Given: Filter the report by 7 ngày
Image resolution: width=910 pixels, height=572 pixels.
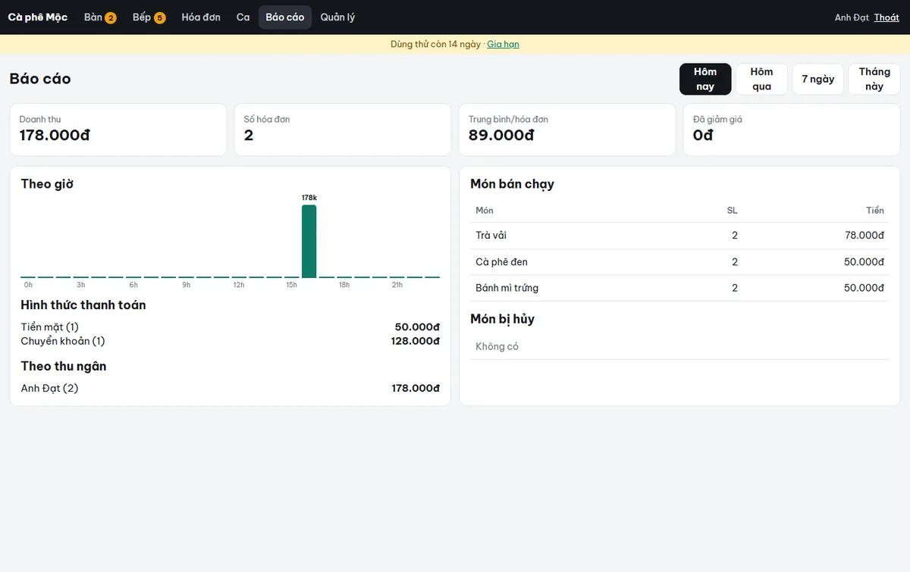Looking at the screenshot, I should (x=818, y=79).
